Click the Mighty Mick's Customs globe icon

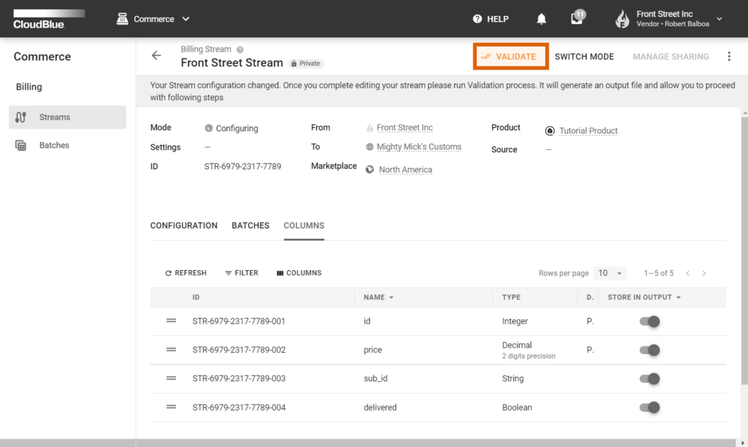tap(369, 147)
